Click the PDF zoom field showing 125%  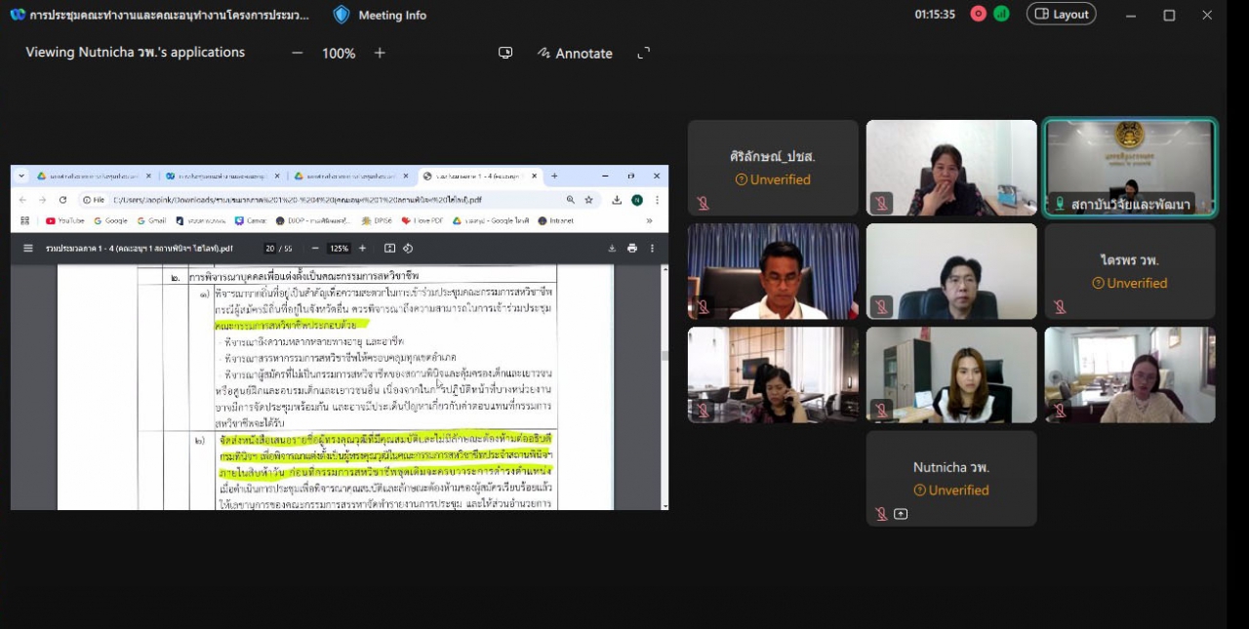[339, 248]
